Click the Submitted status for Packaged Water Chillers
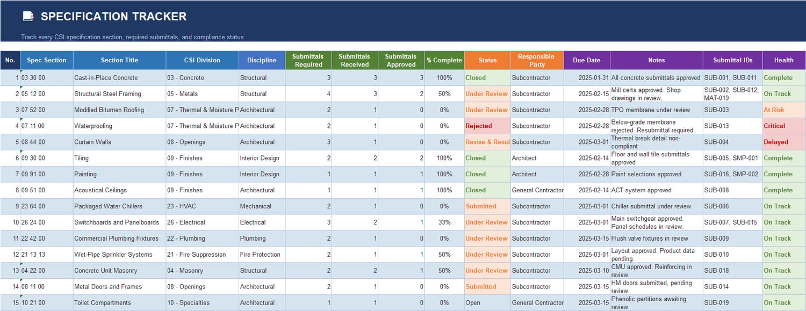Image resolution: width=806 pixels, height=311 pixels. (x=487, y=206)
